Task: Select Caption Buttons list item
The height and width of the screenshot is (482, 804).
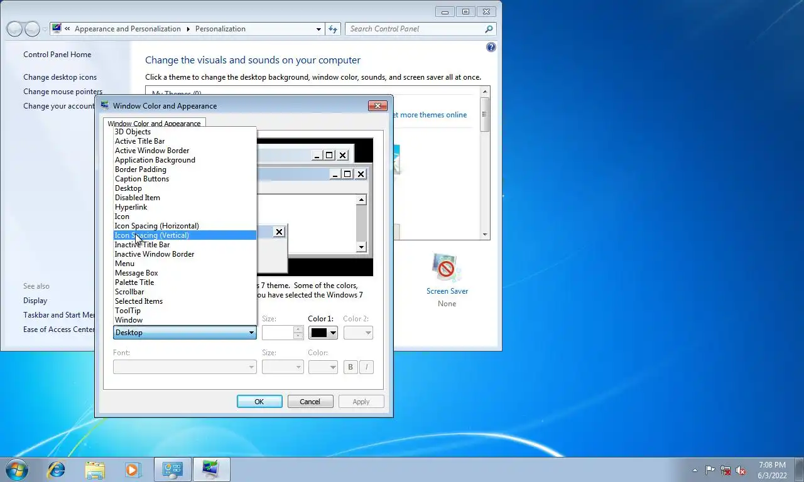Action: coord(185,179)
